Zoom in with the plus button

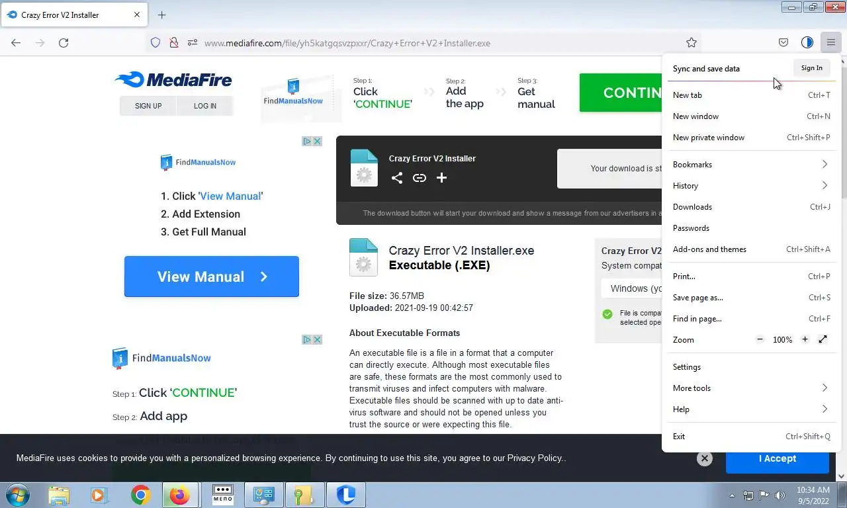pos(805,339)
